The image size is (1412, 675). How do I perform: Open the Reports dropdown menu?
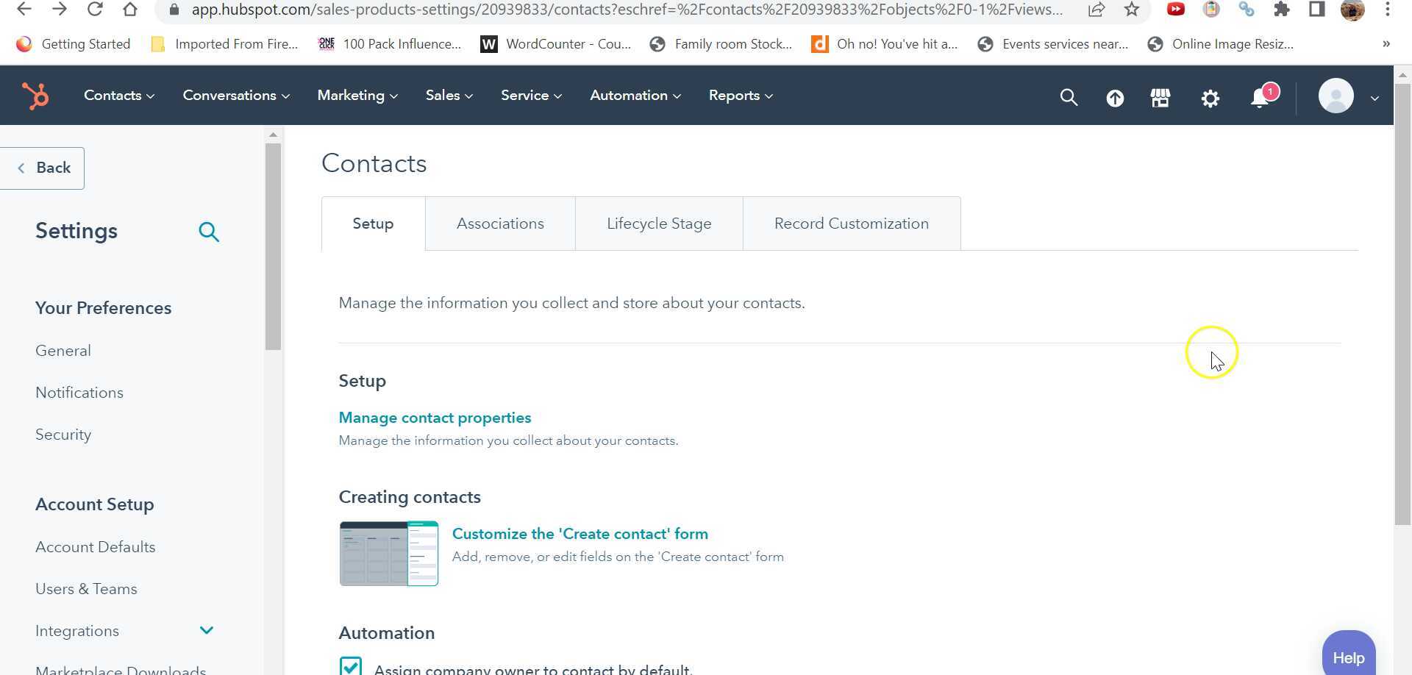[740, 95]
